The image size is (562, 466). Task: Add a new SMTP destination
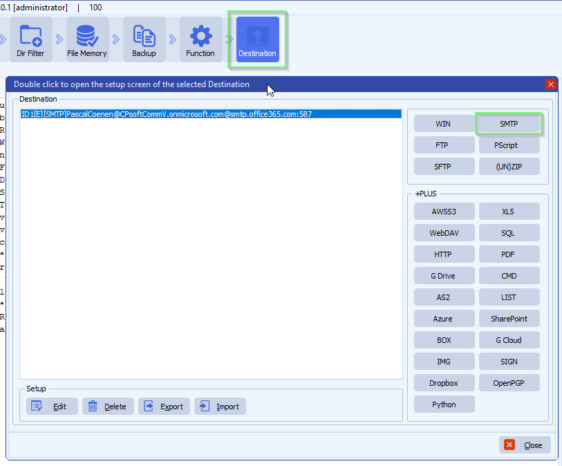[509, 123]
